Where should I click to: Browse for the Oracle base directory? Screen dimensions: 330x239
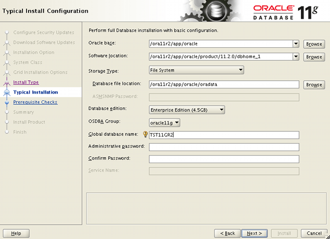(x=314, y=44)
